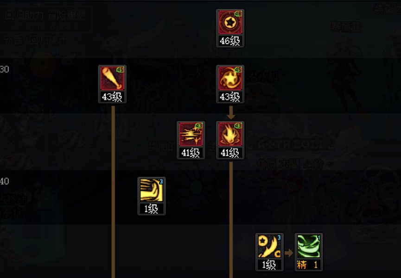
Task: Select the star target skill icon
Action: click(x=230, y=23)
